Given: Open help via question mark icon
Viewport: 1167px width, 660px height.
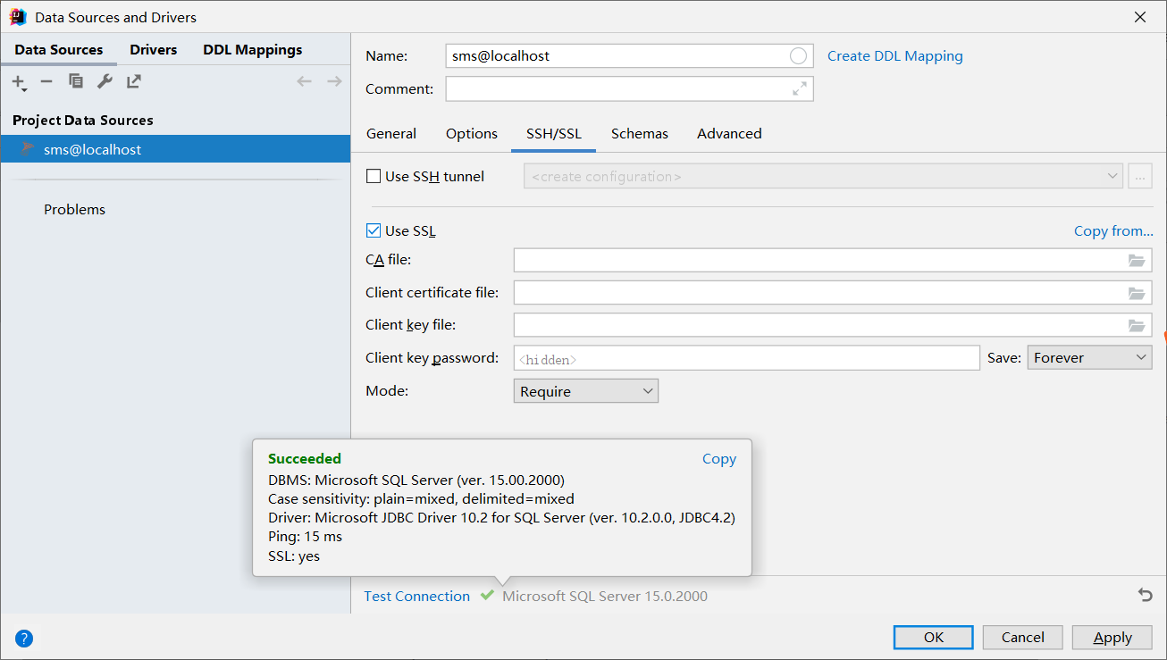Looking at the screenshot, I should coord(24,638).
